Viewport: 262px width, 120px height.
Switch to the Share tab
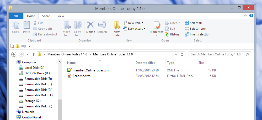coord(46,16)
